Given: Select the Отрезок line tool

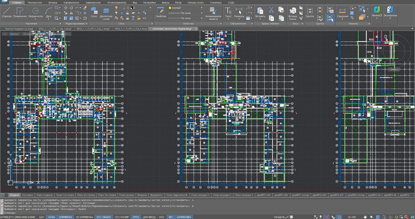Looking at the screenshot, I should 7,12.
